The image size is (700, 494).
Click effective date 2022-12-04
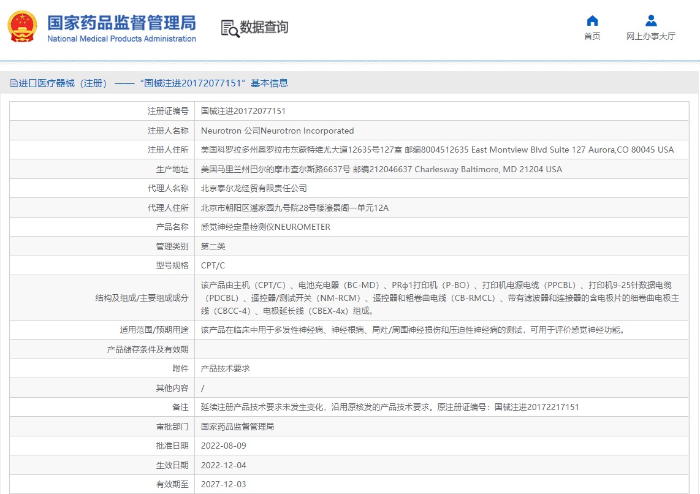(223, 465)
